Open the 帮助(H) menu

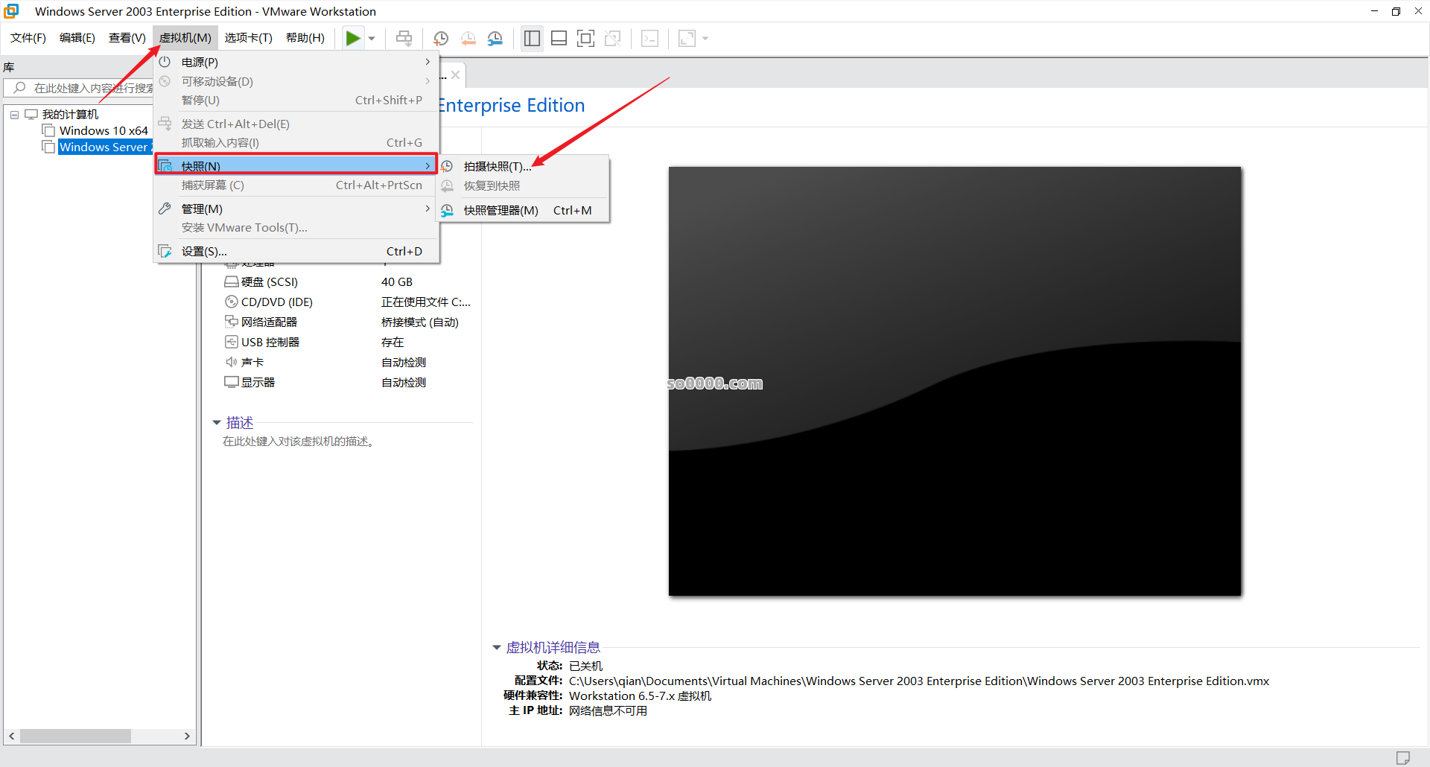coord(305,37)
